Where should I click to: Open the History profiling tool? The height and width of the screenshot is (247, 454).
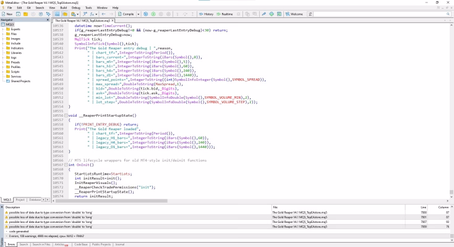[x=206, y=14]
